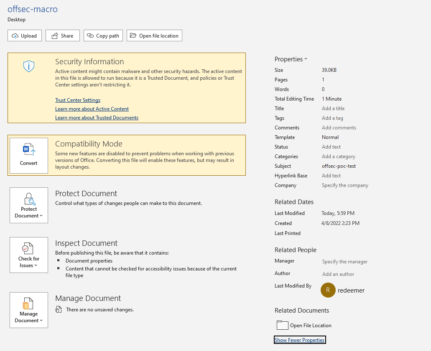This screenshot has width=431, height=351.
Task: Open Trust Center Settings
Action: [77, 100]
